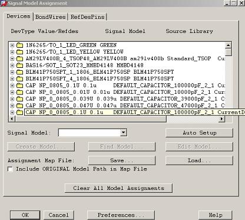
Task: Save the assignment map file
Action: [122, 160]
